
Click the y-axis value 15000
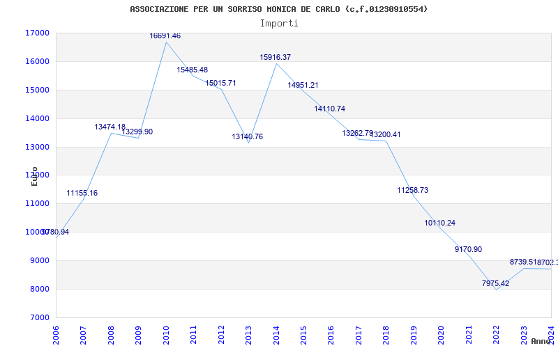point(37,90)
